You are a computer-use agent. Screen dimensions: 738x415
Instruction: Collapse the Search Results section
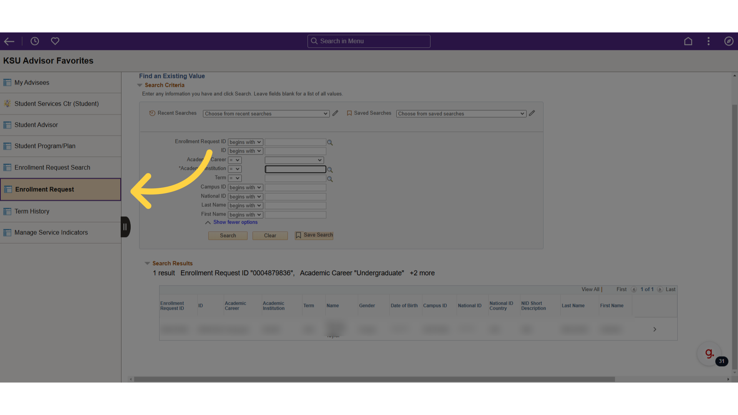(147, 264)
